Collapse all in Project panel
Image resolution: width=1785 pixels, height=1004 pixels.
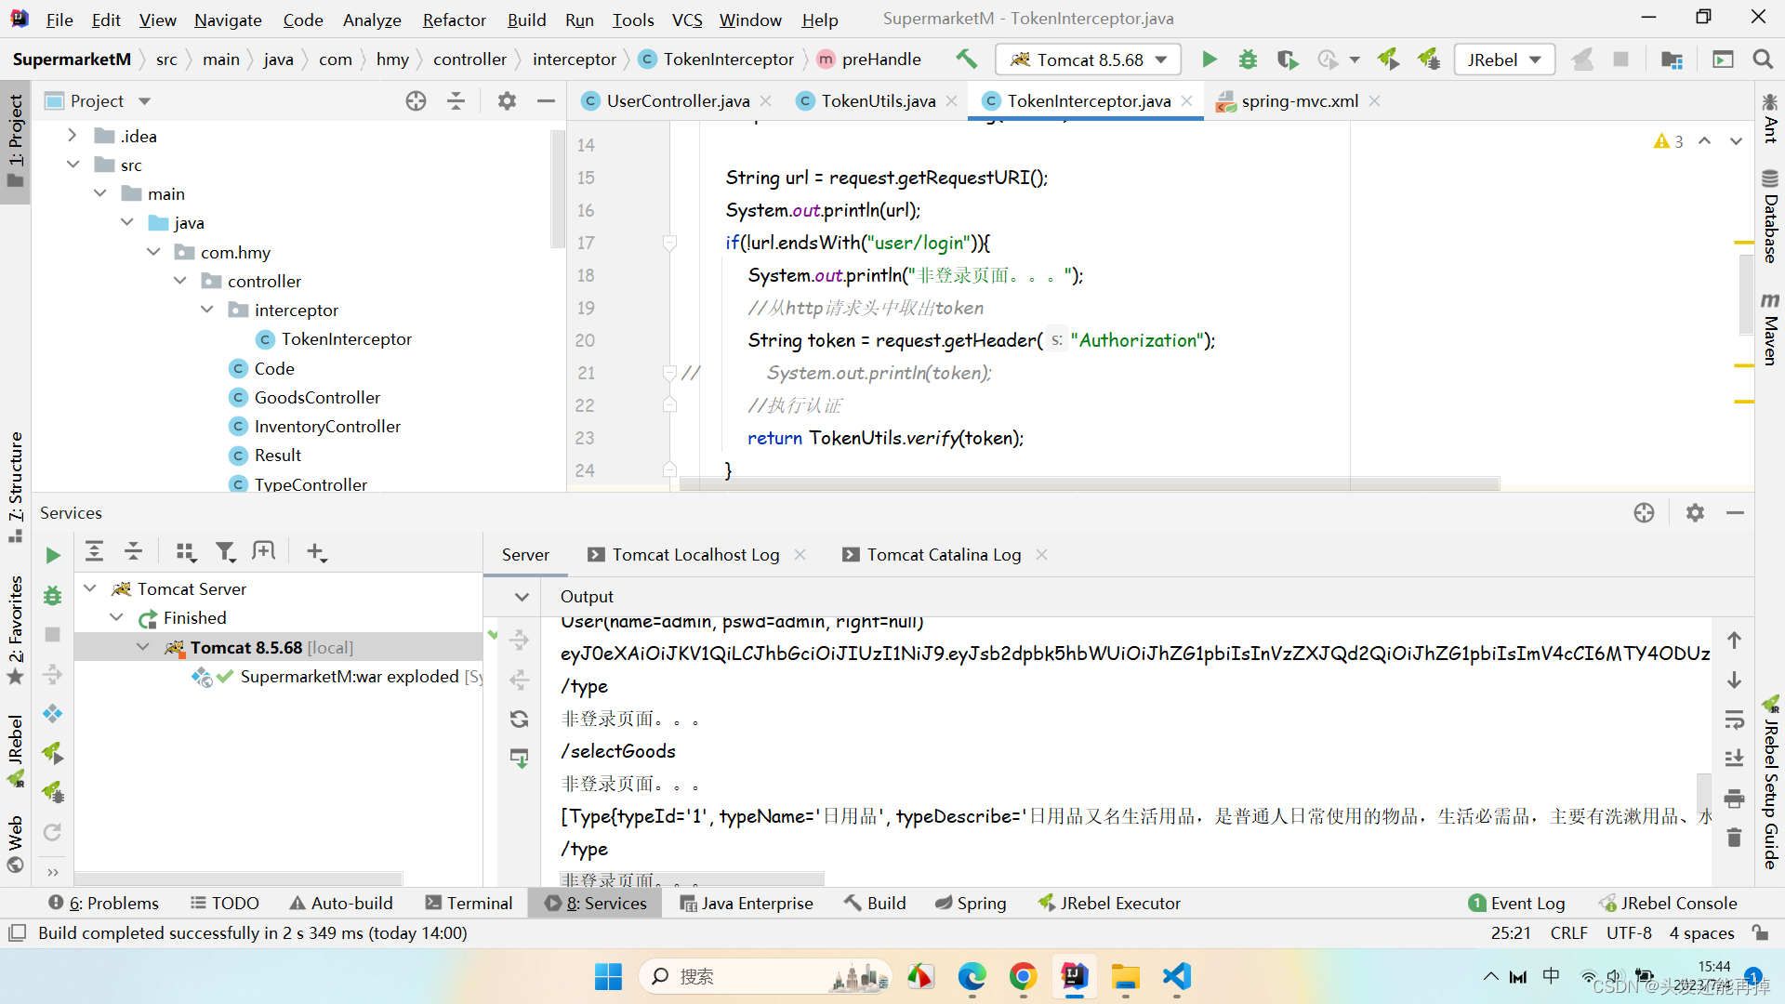[x=456, y=100]
